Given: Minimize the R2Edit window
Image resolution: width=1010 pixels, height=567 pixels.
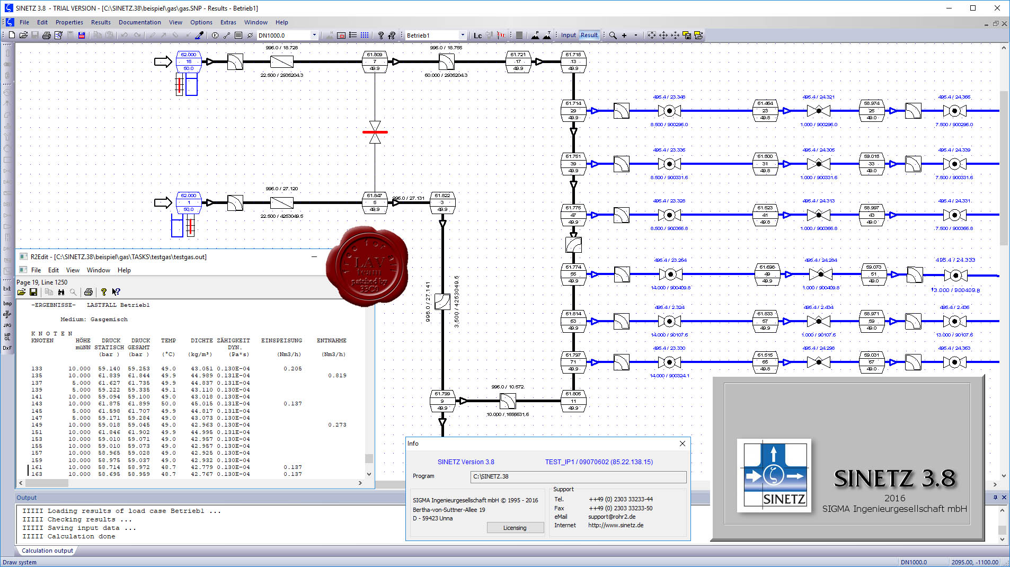Looking at the screenshot, I should click(314, 256).
